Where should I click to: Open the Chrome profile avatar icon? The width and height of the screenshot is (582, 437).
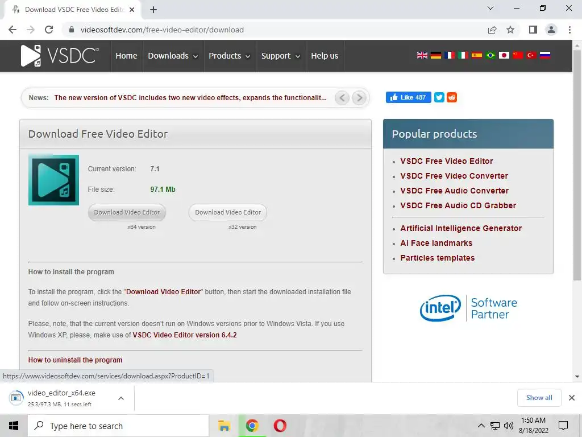[x=551, y=30]
